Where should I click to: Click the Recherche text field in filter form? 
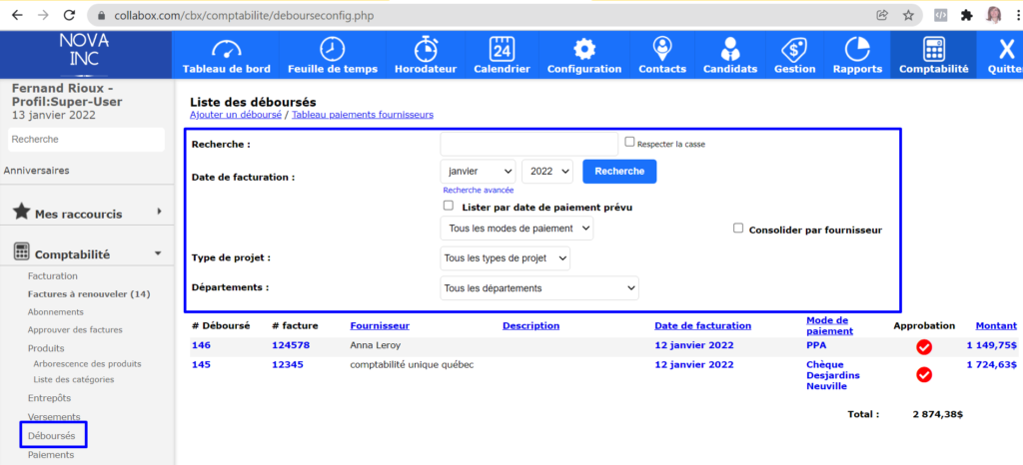(x=529, y=144)
